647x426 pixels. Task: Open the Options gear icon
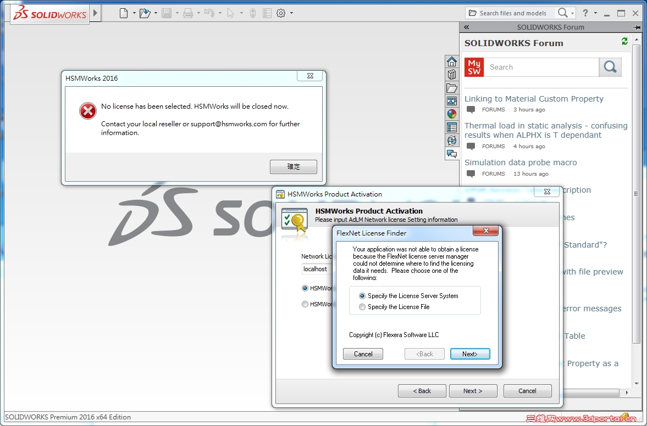pyautogui.click(x=281, y=13)
